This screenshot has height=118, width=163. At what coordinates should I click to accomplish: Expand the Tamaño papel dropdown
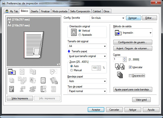[x=87, y=56]
